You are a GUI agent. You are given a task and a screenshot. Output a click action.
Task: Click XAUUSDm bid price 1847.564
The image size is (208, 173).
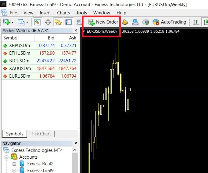point(46,68)
